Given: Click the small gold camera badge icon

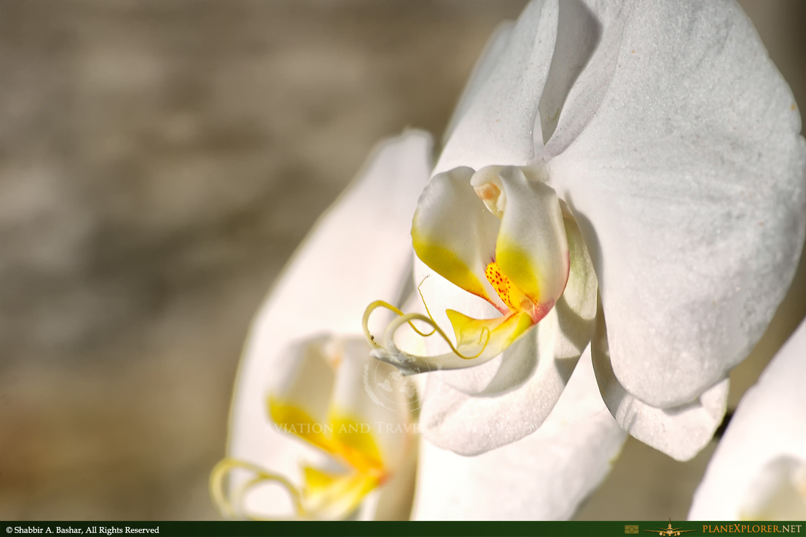Looking at the screenshot, I should coord(631,529).
